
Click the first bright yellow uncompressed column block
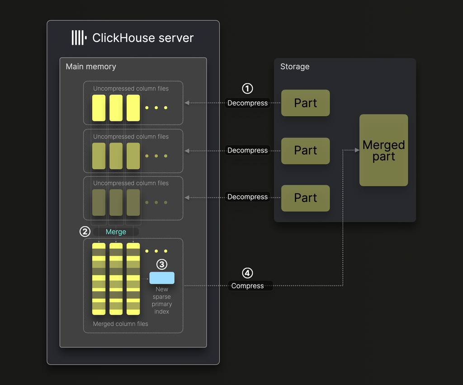click(99, 108)
